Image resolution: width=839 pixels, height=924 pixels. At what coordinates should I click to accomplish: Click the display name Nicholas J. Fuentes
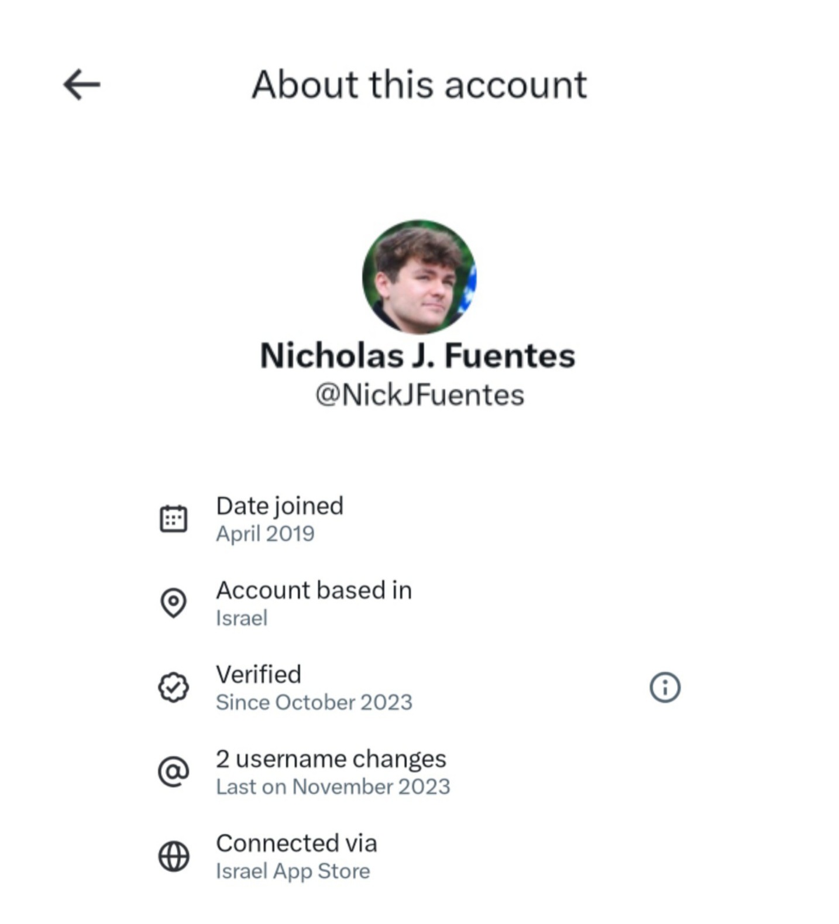coord(418,356)
